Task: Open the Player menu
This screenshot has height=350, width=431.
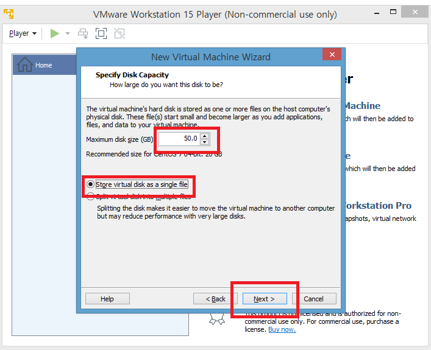Action: click(x=23, y=33)
